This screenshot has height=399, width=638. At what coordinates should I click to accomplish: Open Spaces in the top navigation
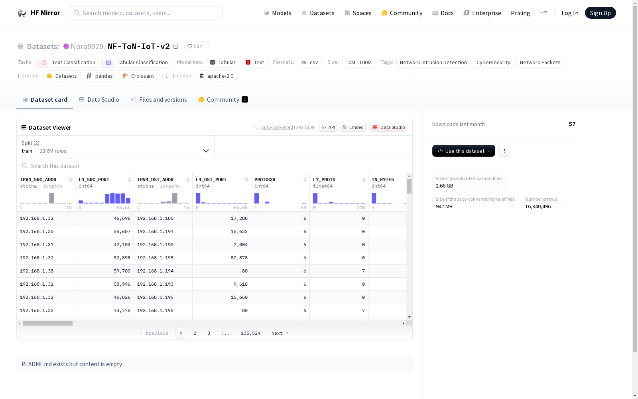coord(358,13)
